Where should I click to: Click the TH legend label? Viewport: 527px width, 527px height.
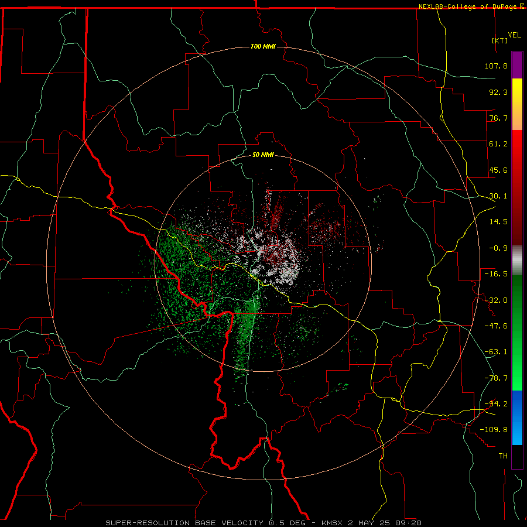coord(503,456)
